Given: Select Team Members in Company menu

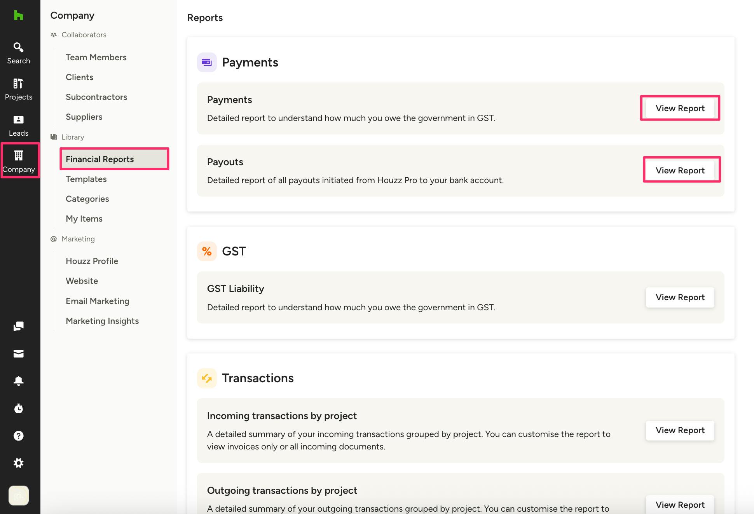Looking at the screenshot, I should click(x=96, y=57).
